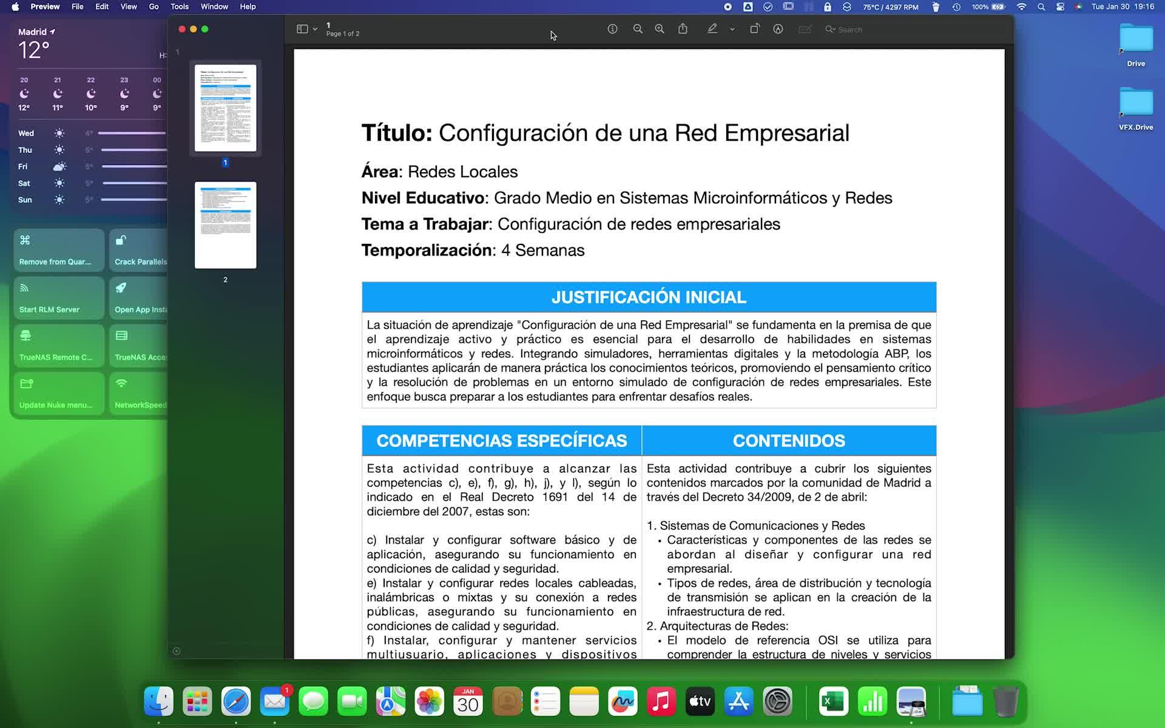This screenshot has height=728, width=1165.
Task: Open the Tools menu
Action: (179, 7)
